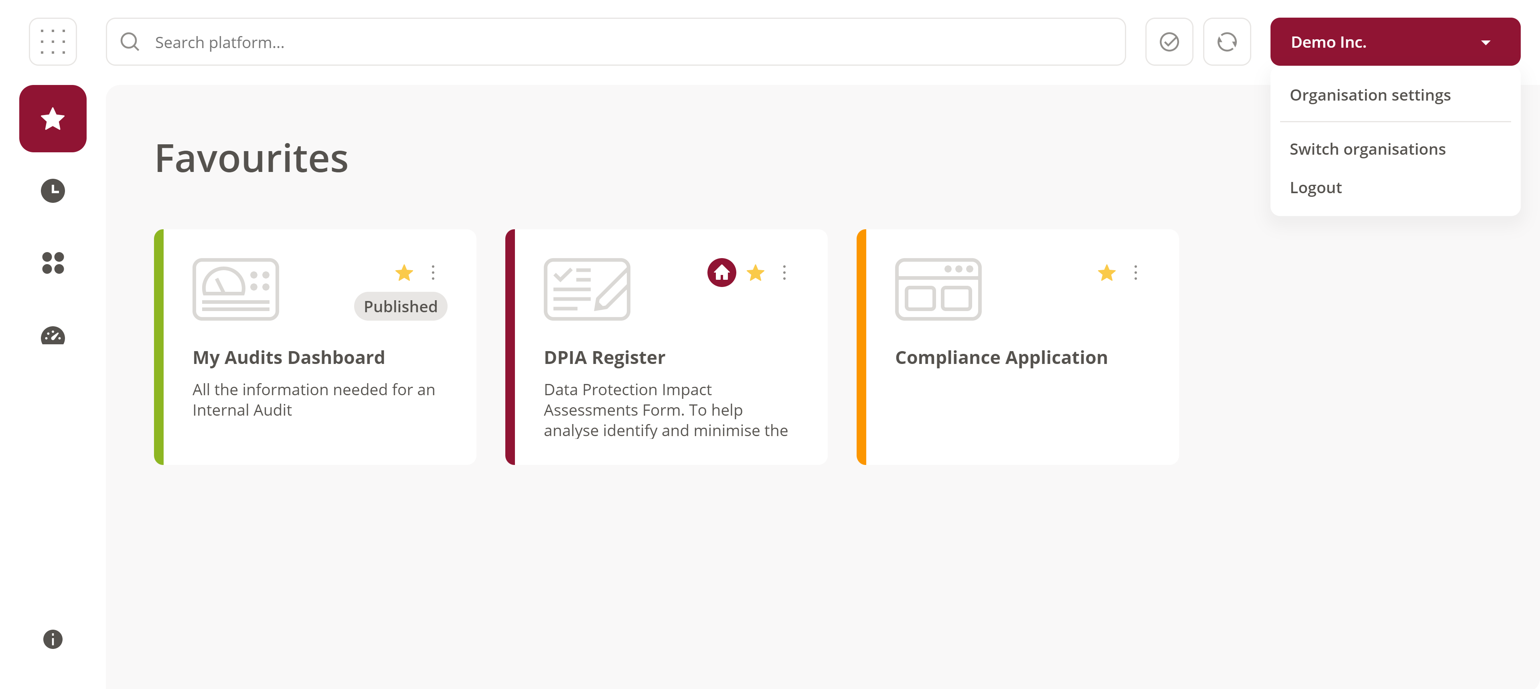Click the tasks checkmark icon in the toolbar
This screenshot has width=1540, height=689.
point(1169,41)
